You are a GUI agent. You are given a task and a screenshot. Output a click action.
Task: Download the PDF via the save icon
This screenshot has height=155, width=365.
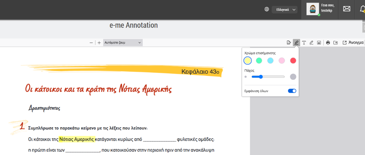coord(335,43)
